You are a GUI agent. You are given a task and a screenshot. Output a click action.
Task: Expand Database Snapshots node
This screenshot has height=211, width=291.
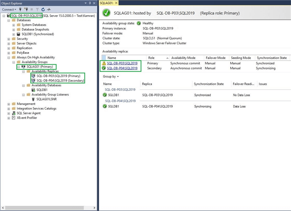[14, 30]
